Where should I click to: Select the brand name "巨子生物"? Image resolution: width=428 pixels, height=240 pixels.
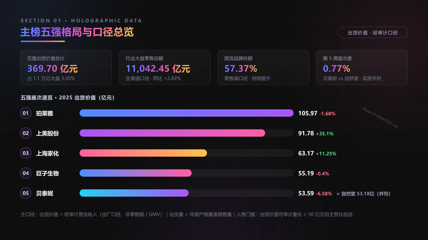coord(47,173)
